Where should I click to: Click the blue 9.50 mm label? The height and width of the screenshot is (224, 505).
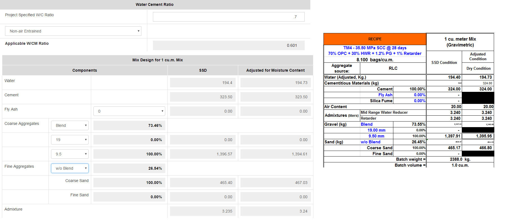coord(377,136)
